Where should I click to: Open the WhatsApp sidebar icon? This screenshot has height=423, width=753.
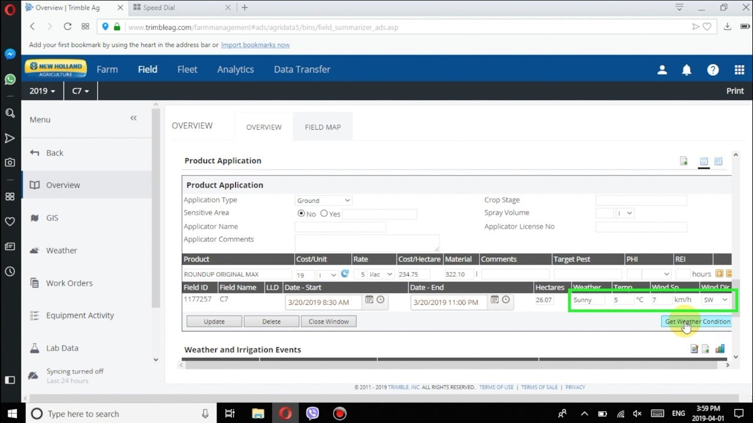point(10,79)
